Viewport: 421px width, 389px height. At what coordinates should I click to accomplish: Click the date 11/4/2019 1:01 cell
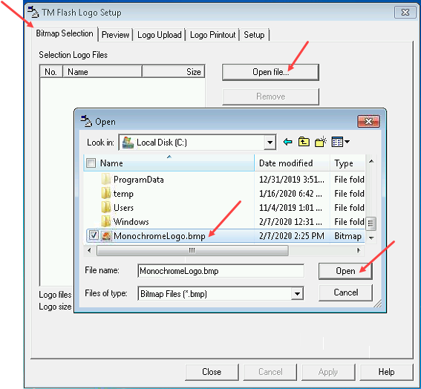pyautogui.click(x=290, y=208)
